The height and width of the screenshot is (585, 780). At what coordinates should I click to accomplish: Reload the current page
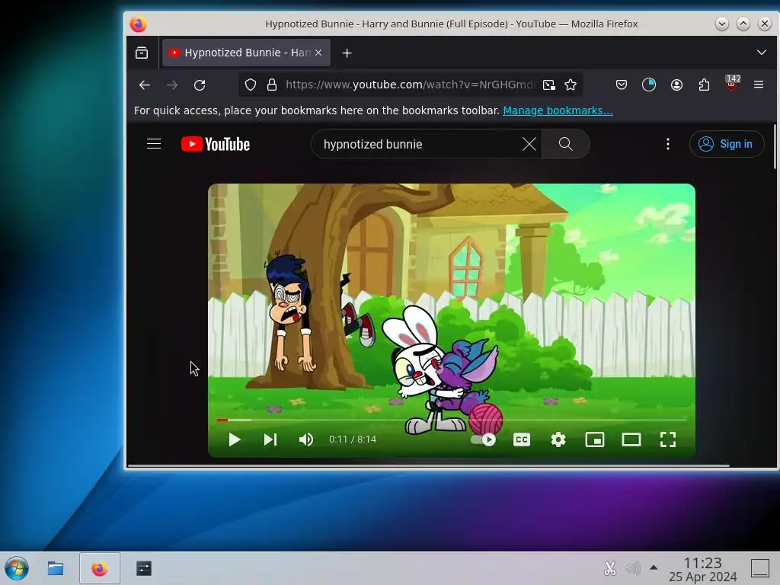pyautogui.click(x=200, y=85)
